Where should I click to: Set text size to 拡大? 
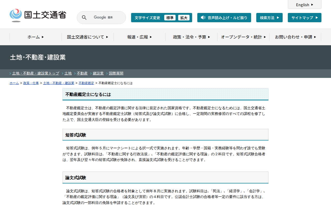184,18
